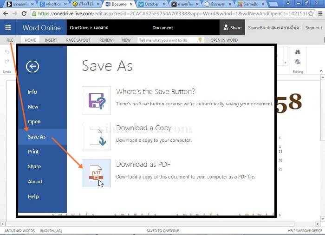
Task: Select Save As in the File menu
Action: (42, 137)
